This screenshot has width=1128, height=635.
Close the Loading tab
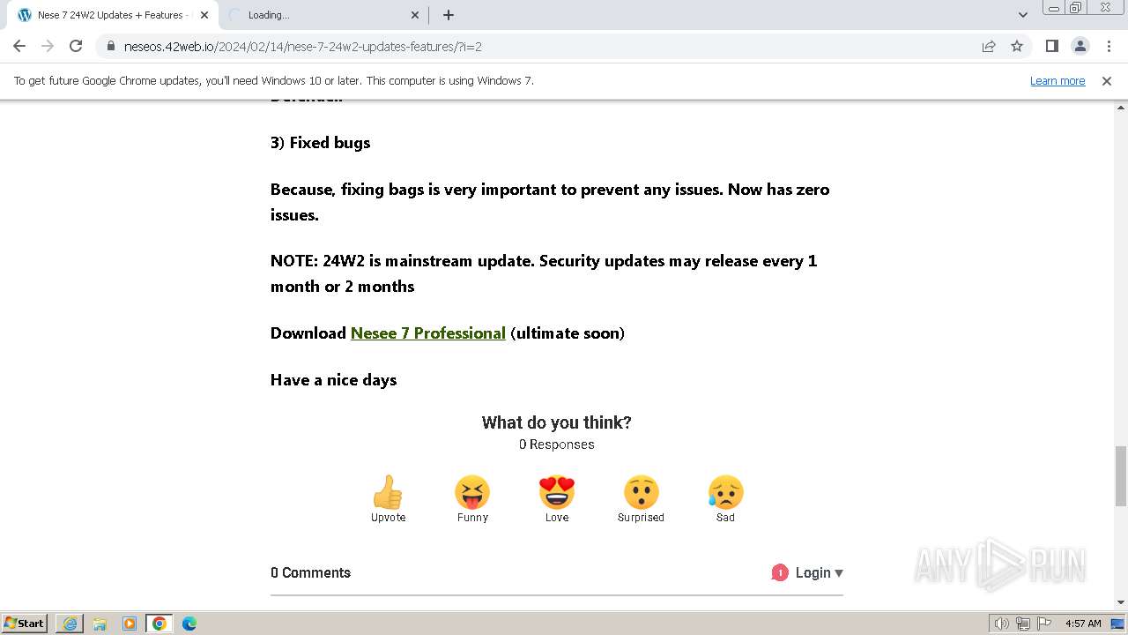tap(415, 15)
